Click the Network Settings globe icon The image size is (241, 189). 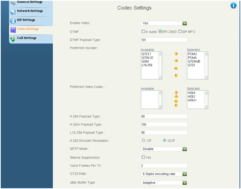coord(13,12)
